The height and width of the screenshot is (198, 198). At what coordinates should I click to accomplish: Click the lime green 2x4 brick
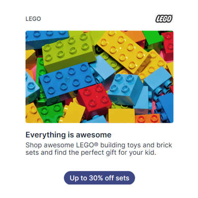tap(69, 52)
